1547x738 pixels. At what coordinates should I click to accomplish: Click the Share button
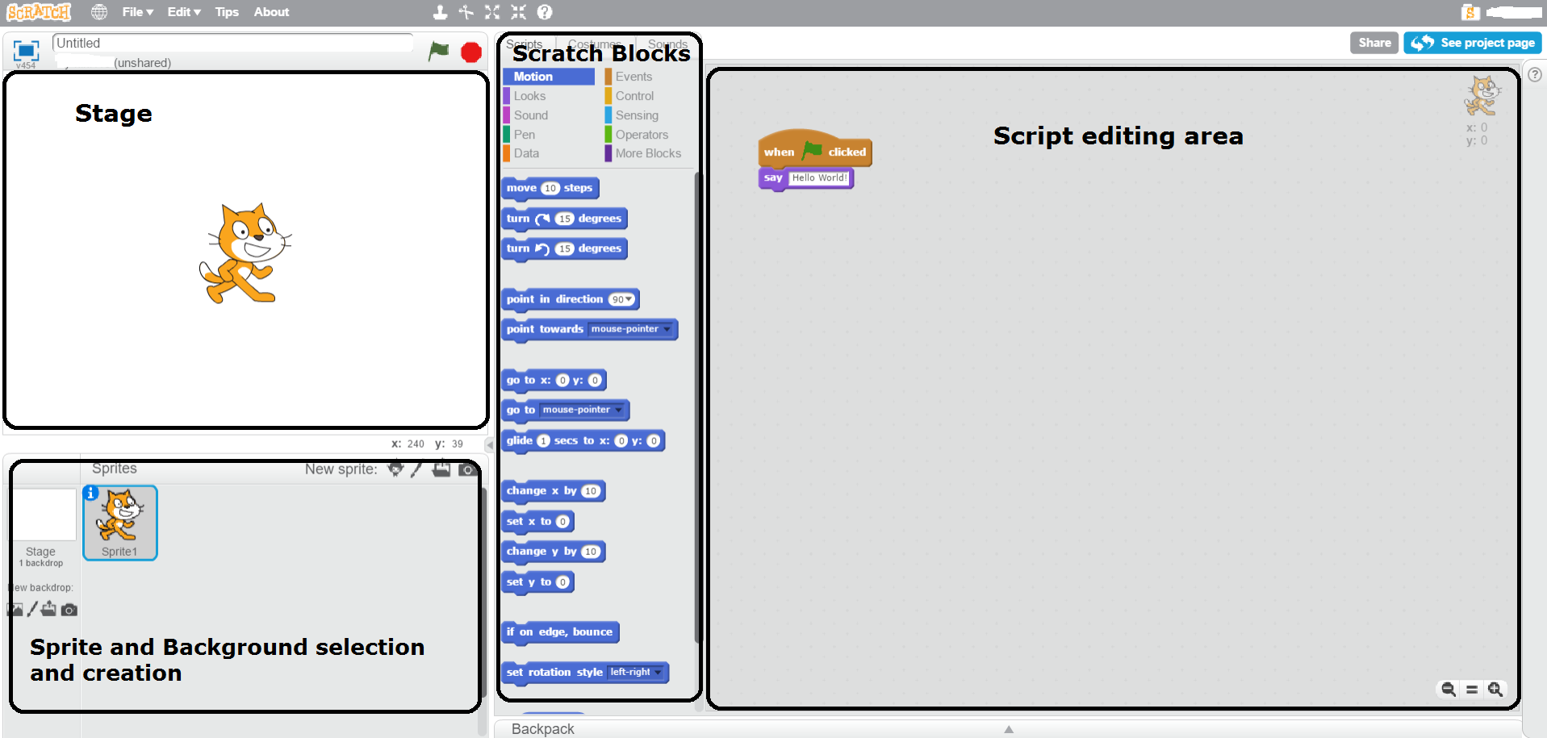click(x=1374, y=43)
